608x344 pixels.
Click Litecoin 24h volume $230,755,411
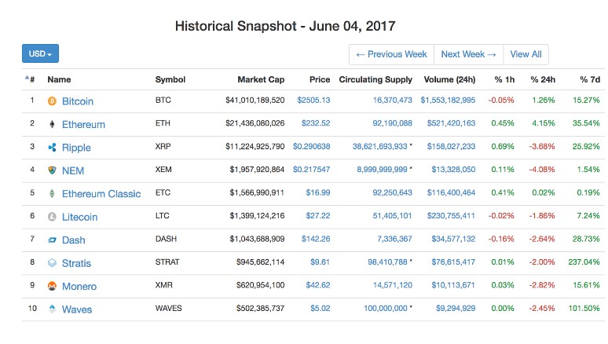point(451,216)
